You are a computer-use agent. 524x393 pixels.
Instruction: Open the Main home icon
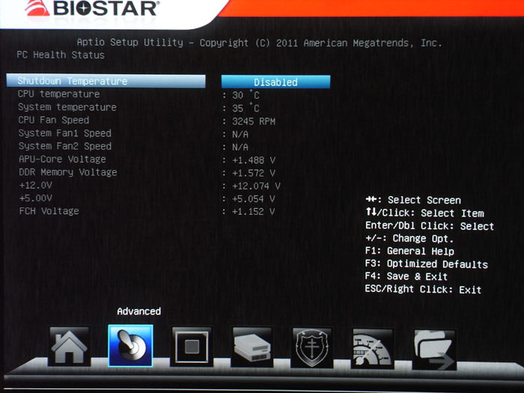pyautogui.click(x=69, y=346)
